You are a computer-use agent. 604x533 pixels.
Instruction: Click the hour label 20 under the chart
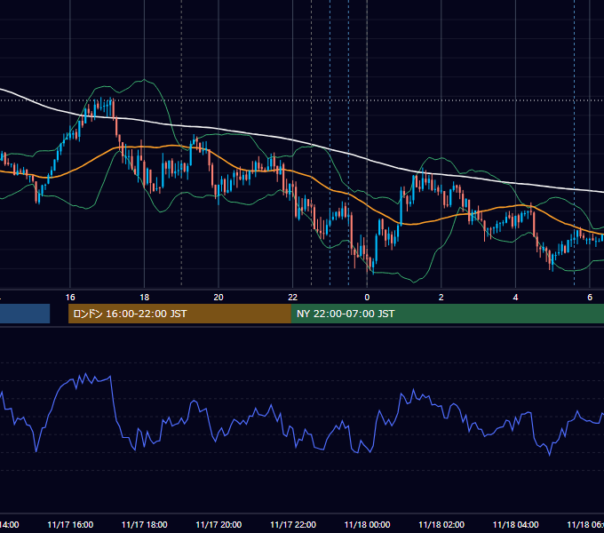(219, 298)
